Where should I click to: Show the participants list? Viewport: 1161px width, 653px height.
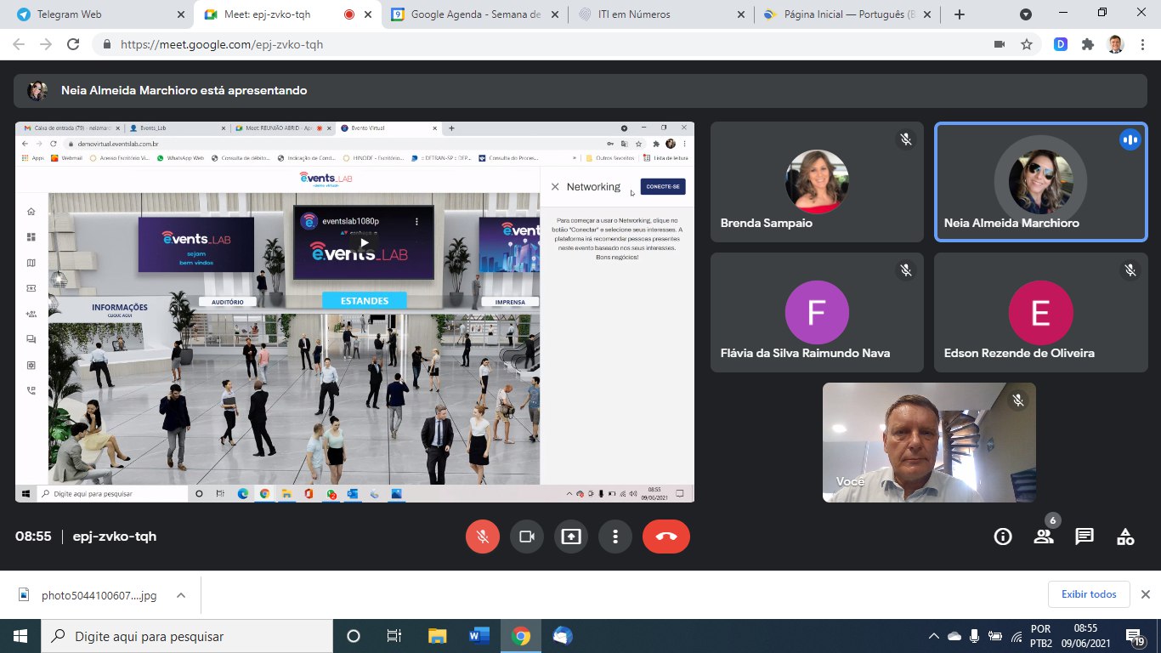pos(1043,537)
